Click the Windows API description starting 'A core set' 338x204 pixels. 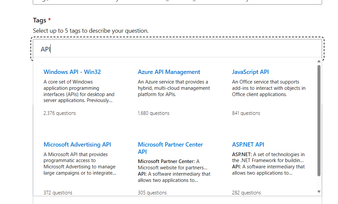tap(79, 91)
